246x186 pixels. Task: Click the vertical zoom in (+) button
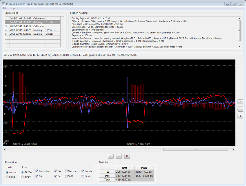pos(240,102)
